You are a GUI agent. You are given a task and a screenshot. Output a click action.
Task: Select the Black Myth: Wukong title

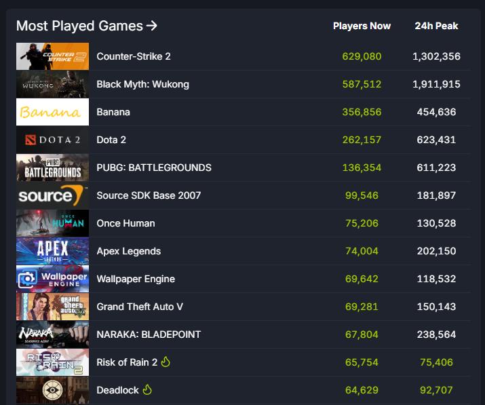pyautogui.click(x=142, y=84)
